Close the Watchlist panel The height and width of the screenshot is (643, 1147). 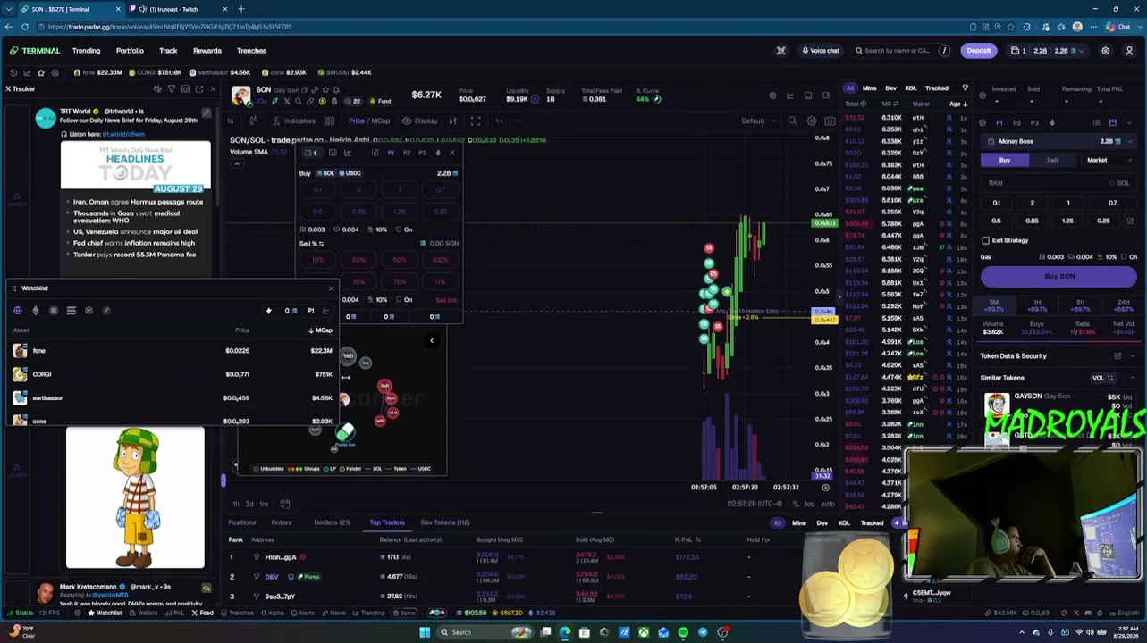[x=331, y=288]
